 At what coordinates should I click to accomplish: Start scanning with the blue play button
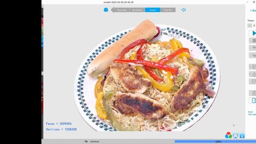click(253, 33)
